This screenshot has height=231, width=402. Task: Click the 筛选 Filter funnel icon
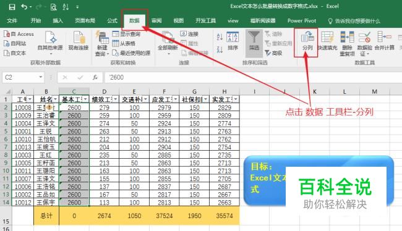pyautogui.click(x=254, y=37)
